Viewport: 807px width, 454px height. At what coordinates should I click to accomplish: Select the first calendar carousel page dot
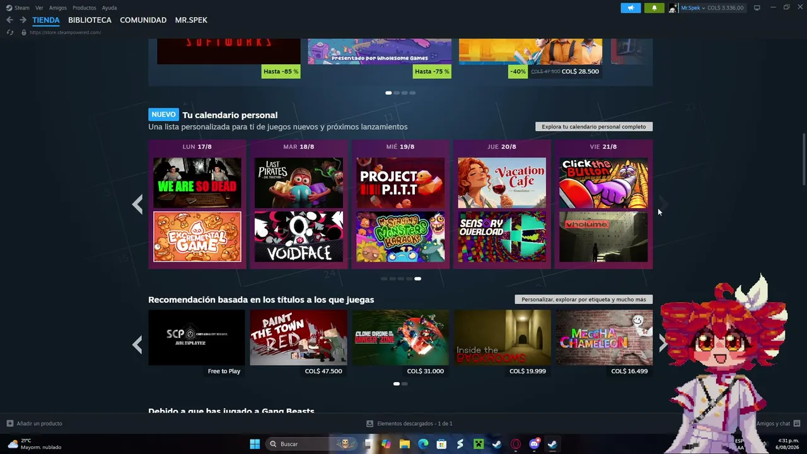point(384,279)
